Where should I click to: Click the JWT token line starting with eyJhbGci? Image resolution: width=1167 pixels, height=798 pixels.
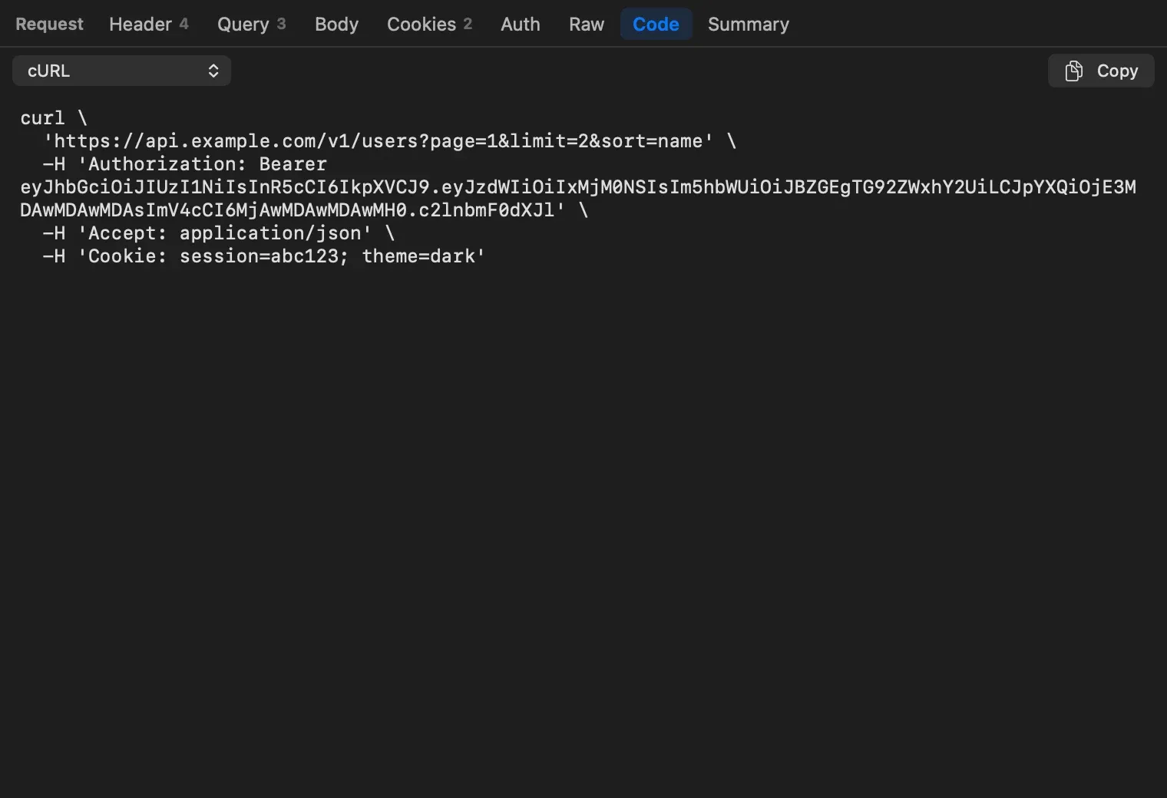(x=578, y=187)
